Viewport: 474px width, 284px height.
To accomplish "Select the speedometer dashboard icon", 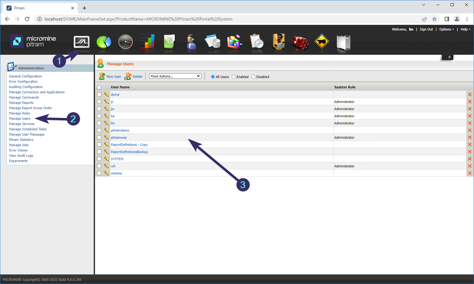I will coord(126,42).
